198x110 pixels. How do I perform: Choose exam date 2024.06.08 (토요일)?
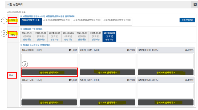coord(96,36)
